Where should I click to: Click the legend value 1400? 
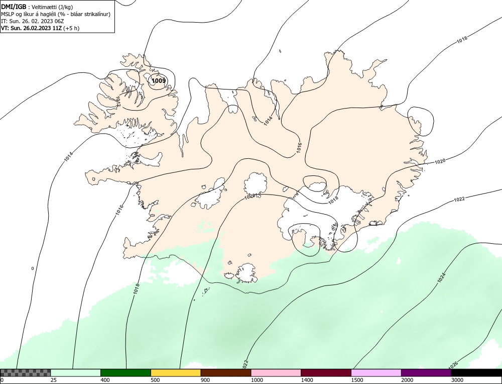(x=307, y=380)
